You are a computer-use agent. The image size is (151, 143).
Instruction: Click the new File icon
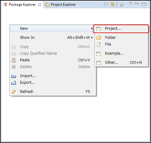point(99,45)
